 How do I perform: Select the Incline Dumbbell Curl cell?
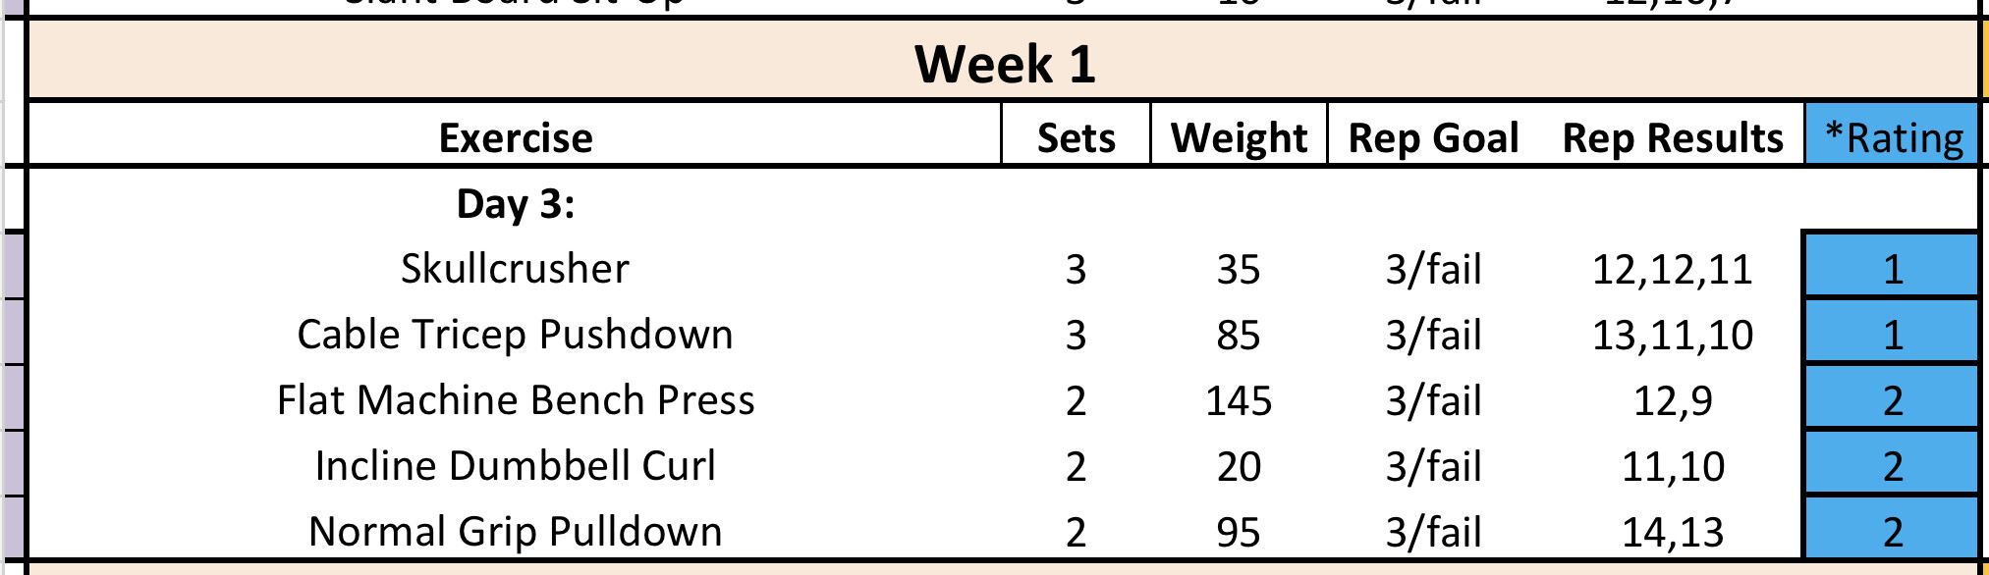pos(515,465)
